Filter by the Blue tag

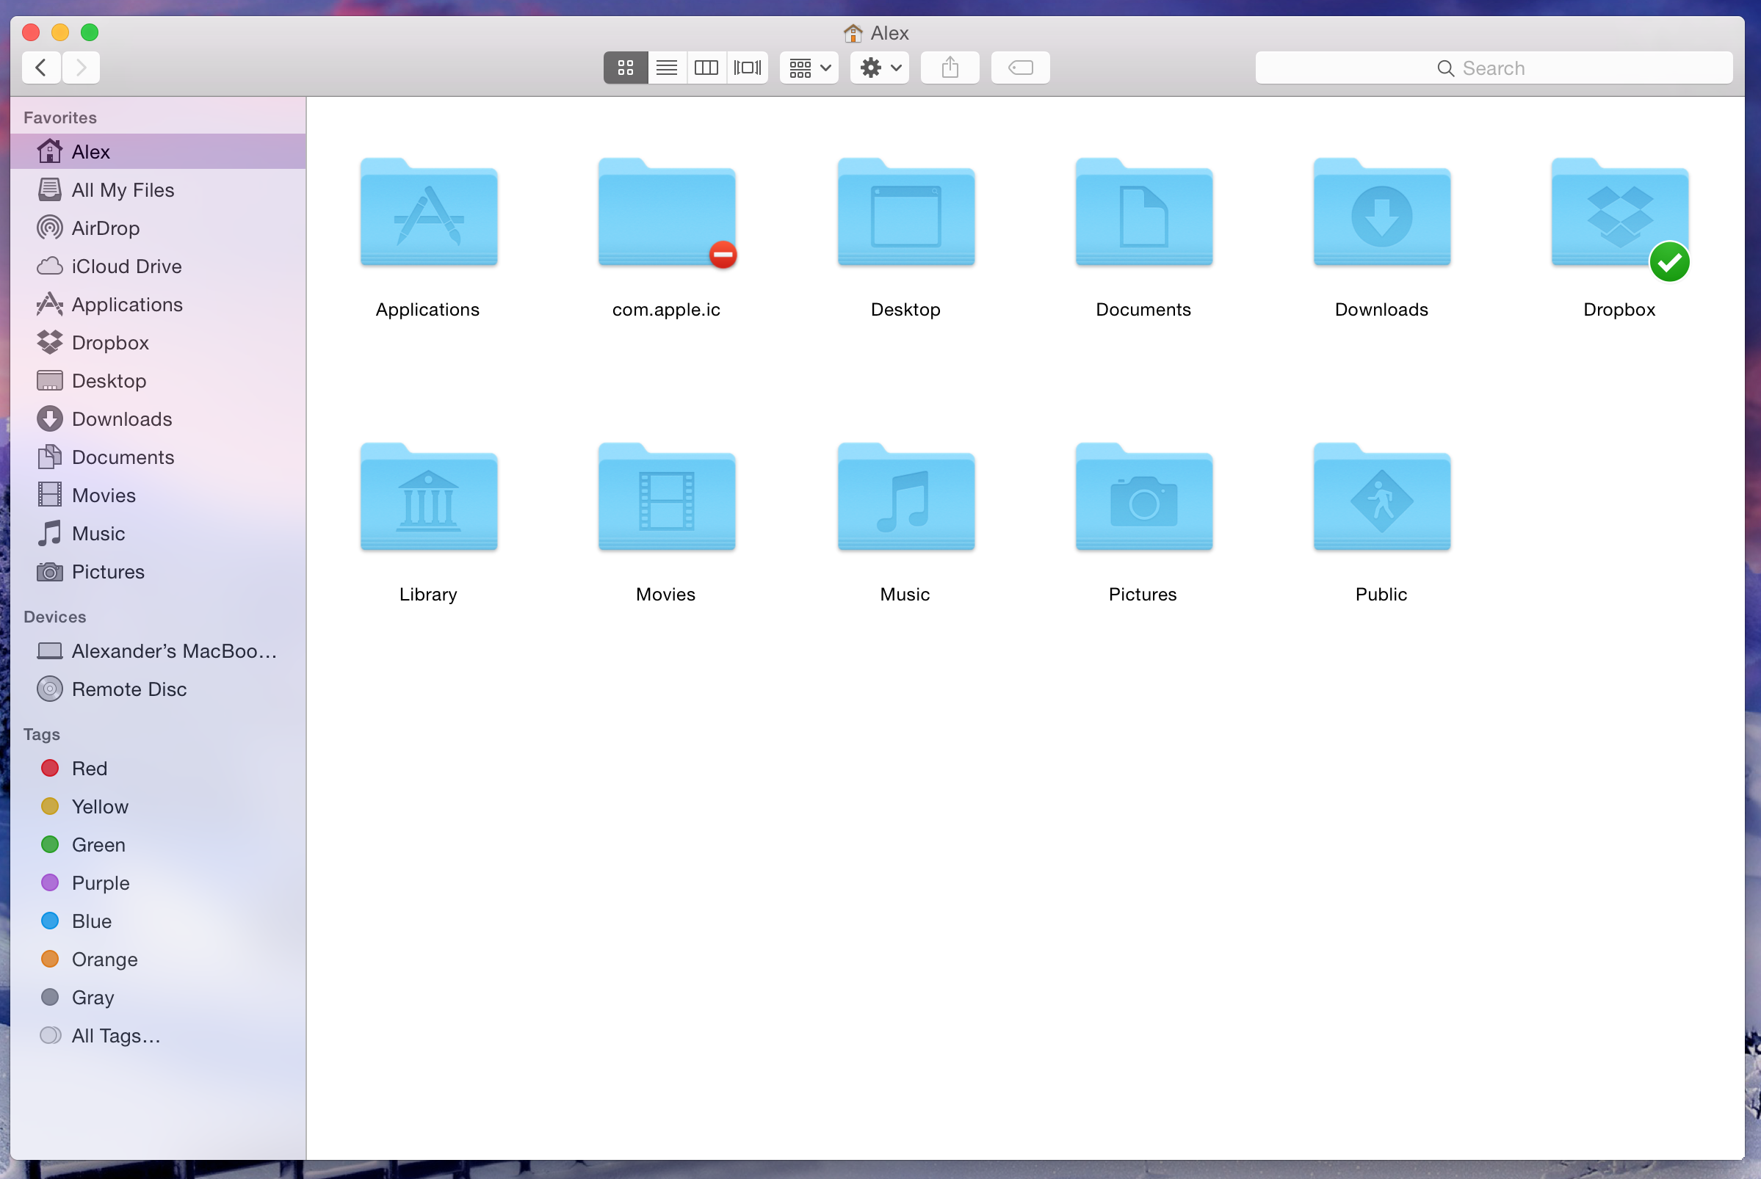(158, 922)
